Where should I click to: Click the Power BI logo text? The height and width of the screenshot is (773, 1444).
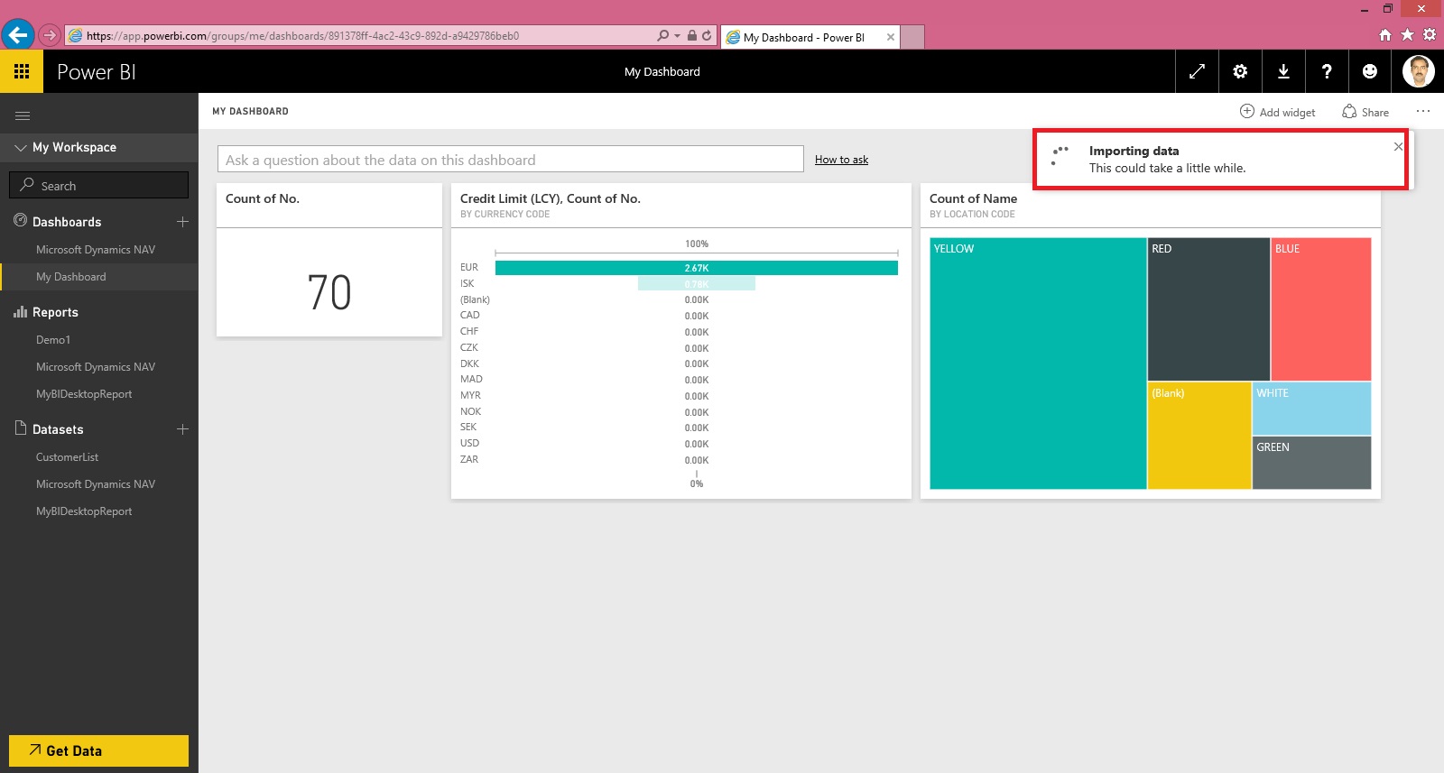pos(97,72)
